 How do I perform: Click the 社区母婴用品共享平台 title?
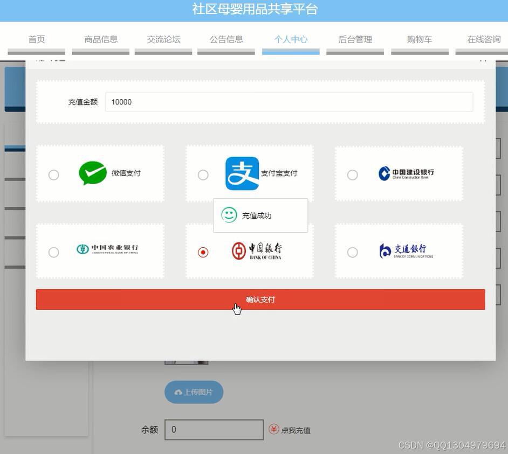point(255,9)
